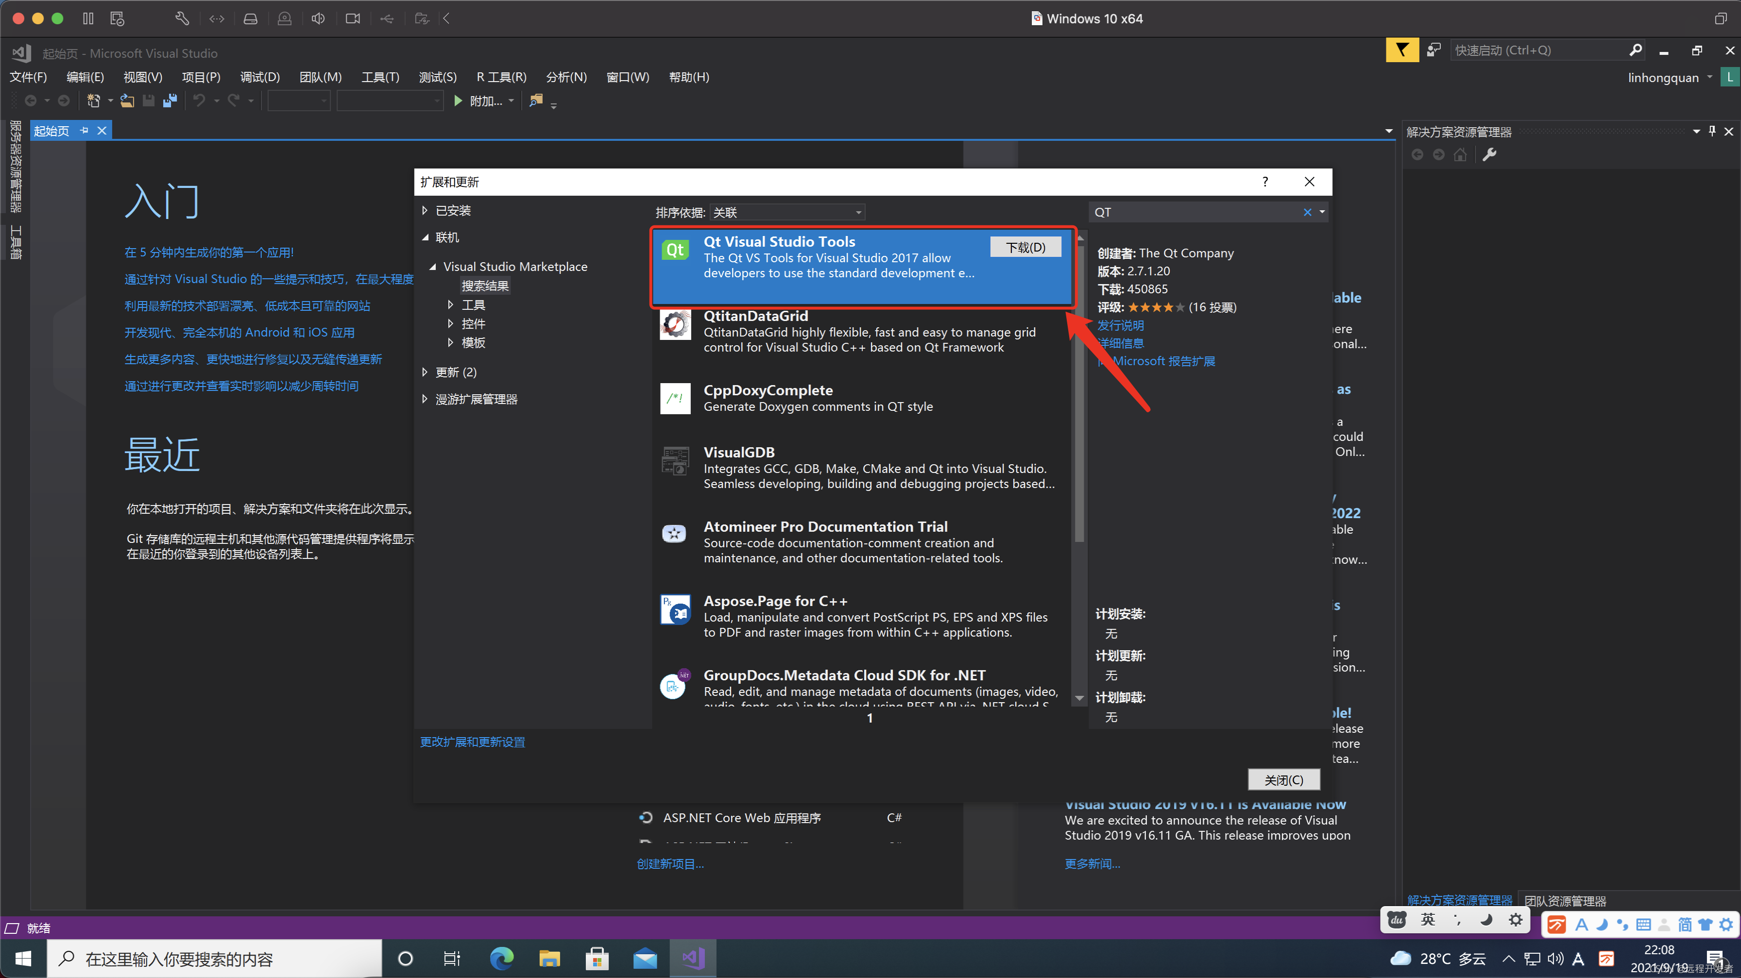Expand the 工具 tree node
Viewport: 1741px width, 978px height.
[450, 304]
